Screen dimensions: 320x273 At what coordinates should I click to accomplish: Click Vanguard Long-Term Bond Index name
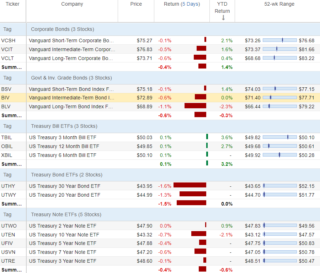[71, 107]
